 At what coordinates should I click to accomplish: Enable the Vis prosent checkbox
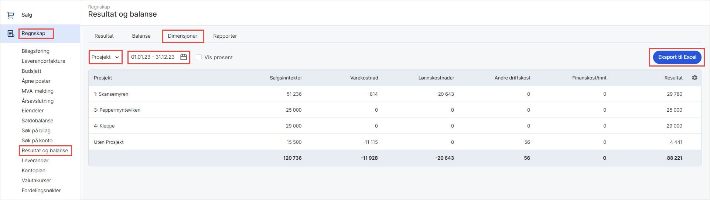199,57
